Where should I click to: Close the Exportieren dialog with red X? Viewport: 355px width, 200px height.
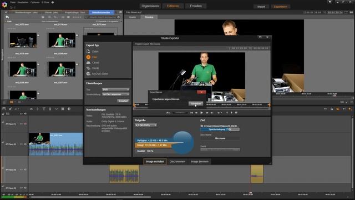click(201, 92)
